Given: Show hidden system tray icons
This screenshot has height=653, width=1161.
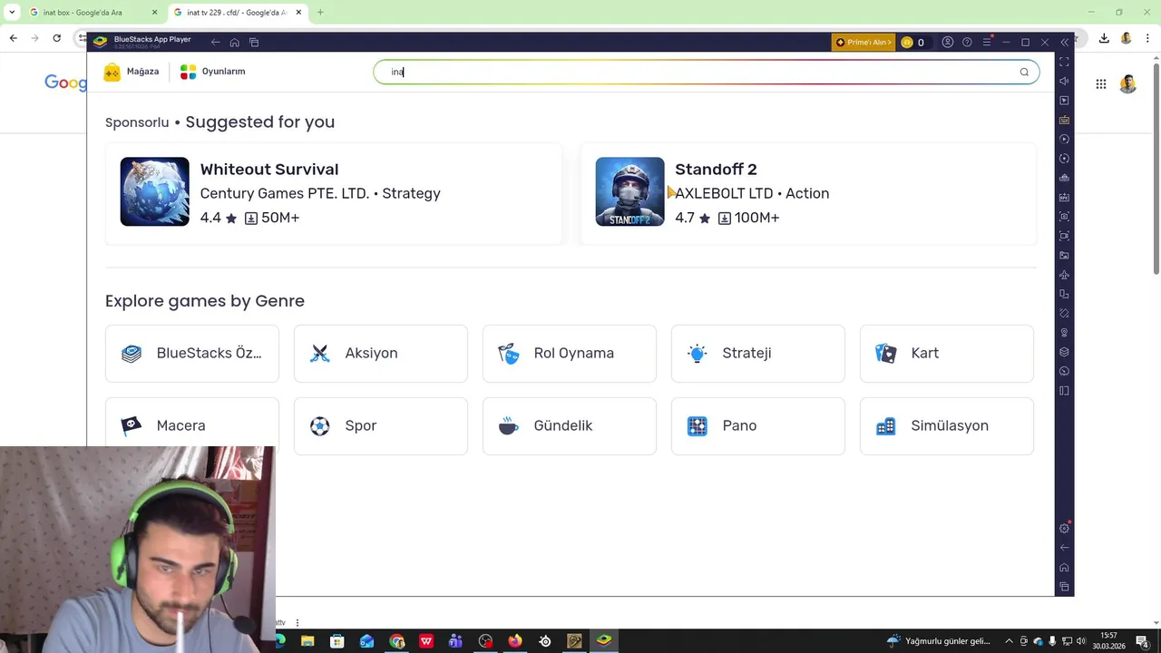Looking at the screenshot, I should [1009, 641].
